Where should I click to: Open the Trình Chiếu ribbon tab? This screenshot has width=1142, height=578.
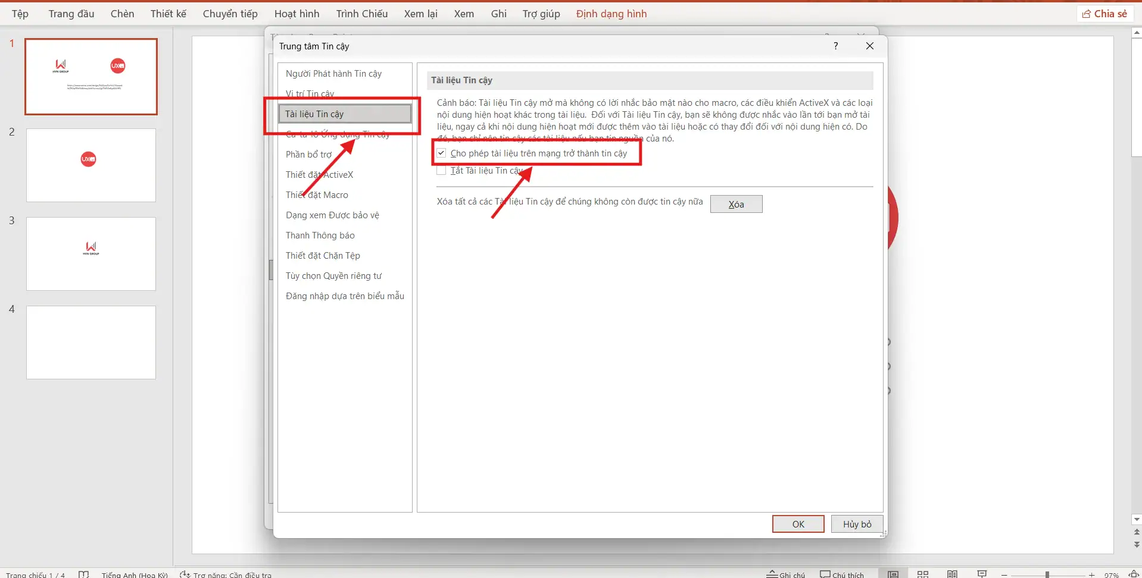pyautogui.click(x=361, y=14)
